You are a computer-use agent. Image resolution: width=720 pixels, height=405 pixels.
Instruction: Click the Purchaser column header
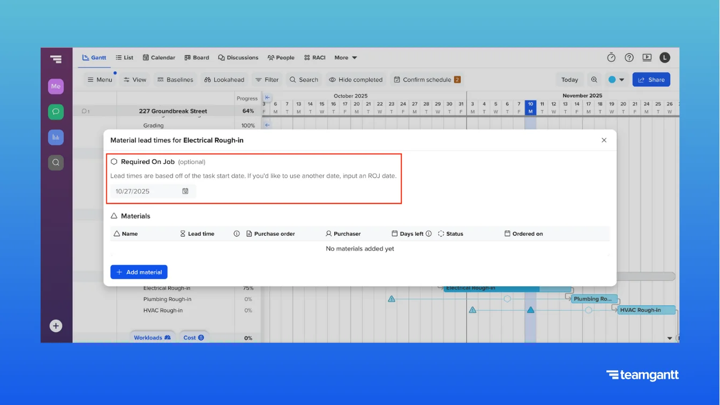[x=343, y=234]
